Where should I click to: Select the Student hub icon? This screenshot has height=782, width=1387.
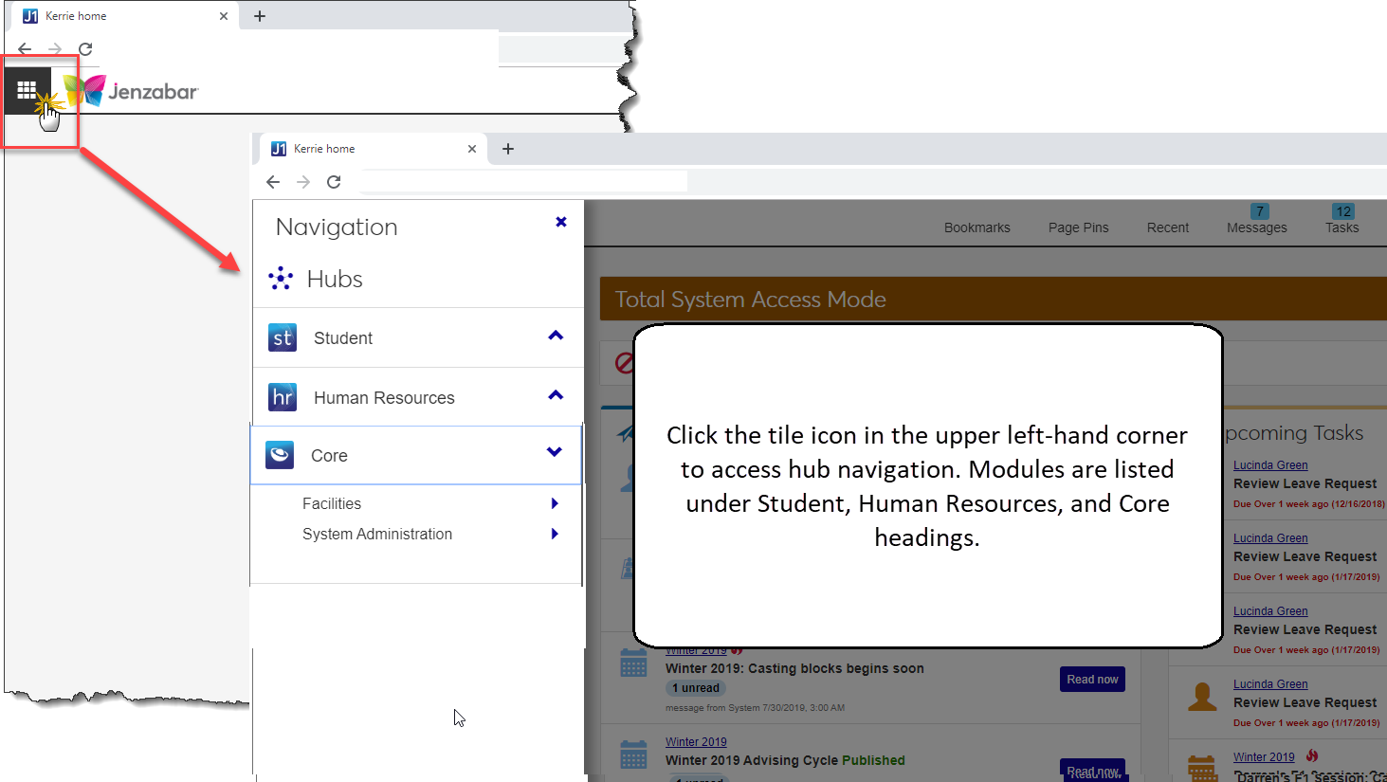tap(282, 337)
